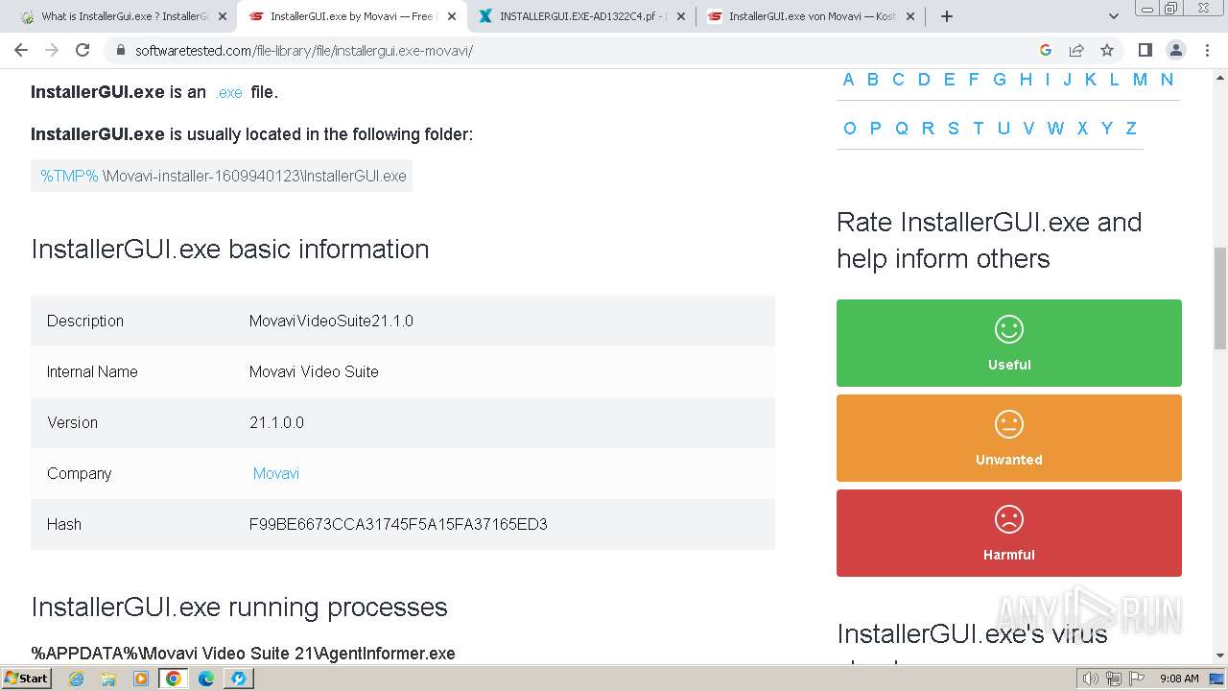Screen dimensions: 1228x691
Task: Reload the current page
Action: point(83,50)
